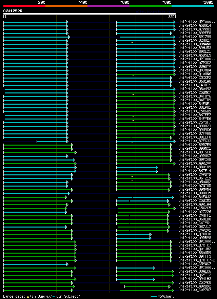This screenshot has height=299, width=217.
Task: Select the UniRef100_A9RD92 label
Action: pyautogui.click(x=195, y=286)
